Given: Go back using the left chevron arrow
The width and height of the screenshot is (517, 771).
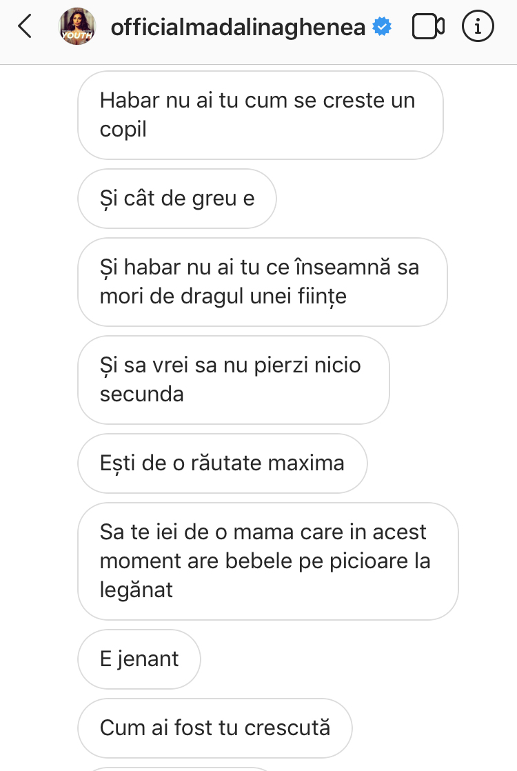Looking at the screenshot, I should (25, 26).
